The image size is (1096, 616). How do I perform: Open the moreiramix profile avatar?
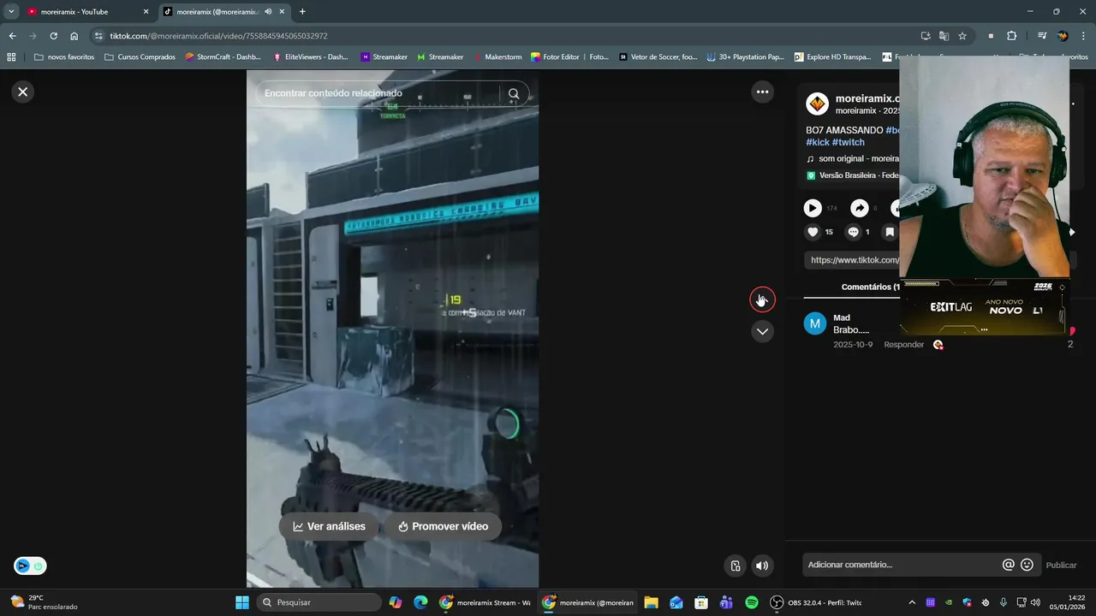(817, 104)
